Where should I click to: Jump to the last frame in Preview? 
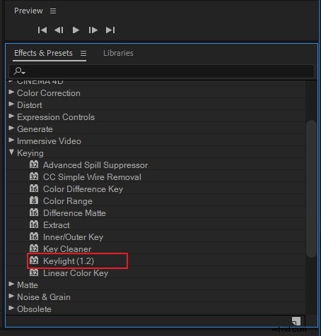(x=110, y=30)
